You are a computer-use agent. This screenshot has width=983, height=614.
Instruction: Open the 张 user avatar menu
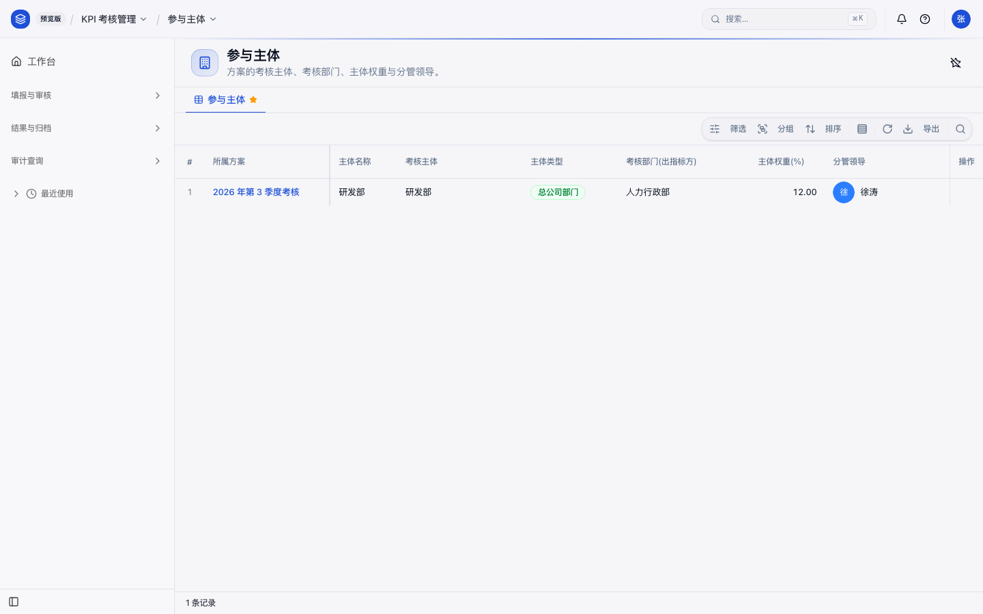tap(961, 19)
